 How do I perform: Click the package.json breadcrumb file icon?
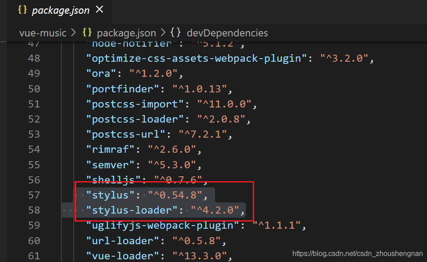[x=88, y=33]
